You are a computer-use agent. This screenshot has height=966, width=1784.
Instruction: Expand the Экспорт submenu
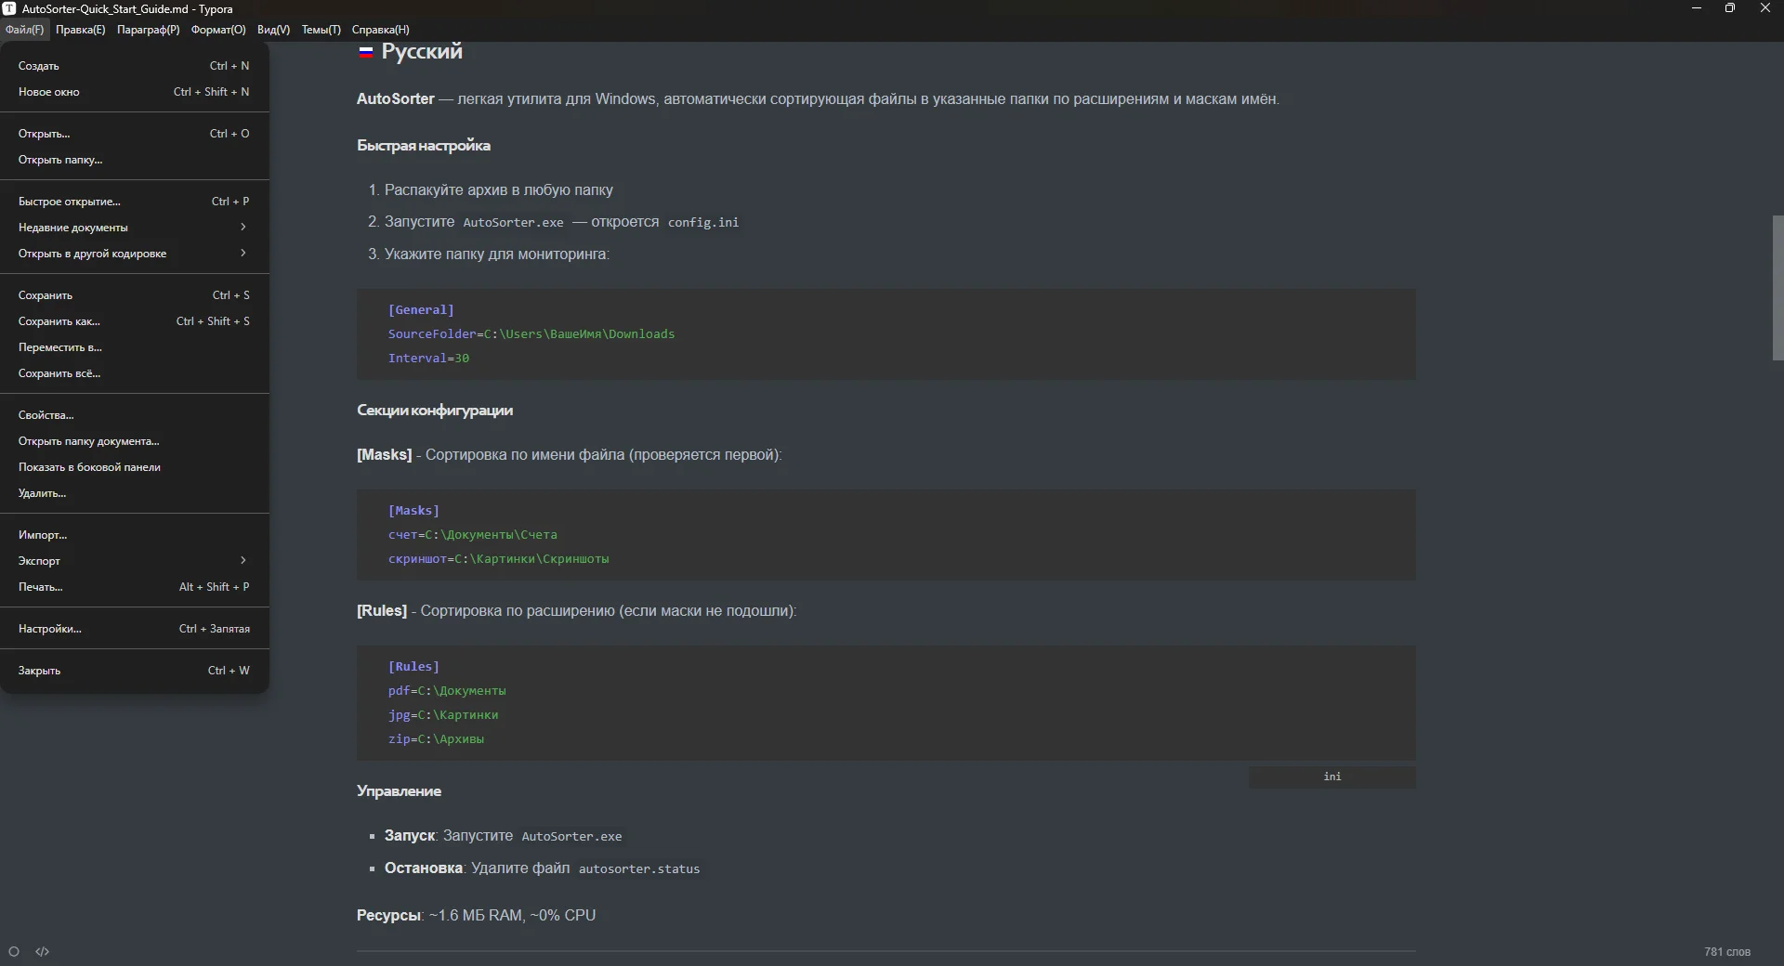134,561
